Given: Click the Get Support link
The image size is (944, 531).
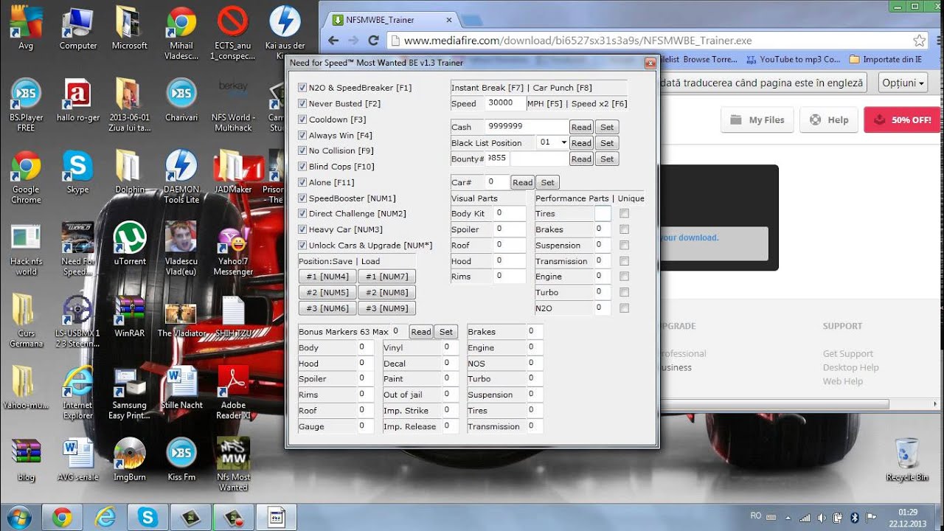Looking at the screenshot, I should coord(847,354).
